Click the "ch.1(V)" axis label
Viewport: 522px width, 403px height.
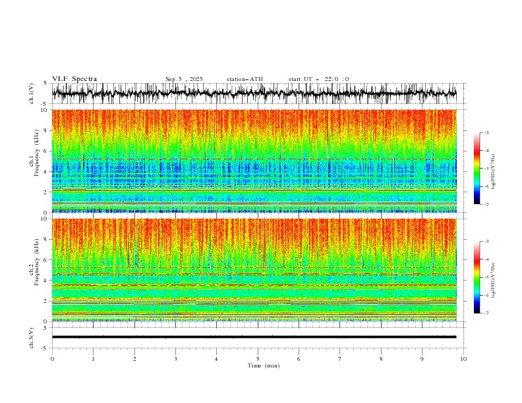click(32, 94)
